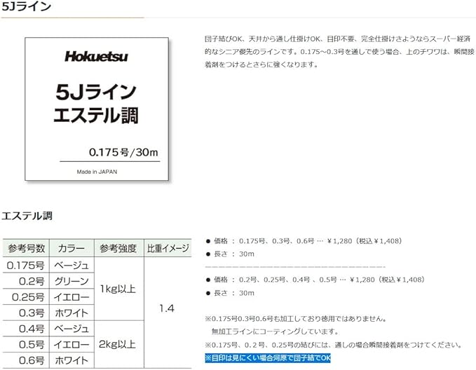Image resolution: width=476 pixels, height=370 pixels.
Task: Click the '1kg以上' strength cell
Action: (118, 289)
